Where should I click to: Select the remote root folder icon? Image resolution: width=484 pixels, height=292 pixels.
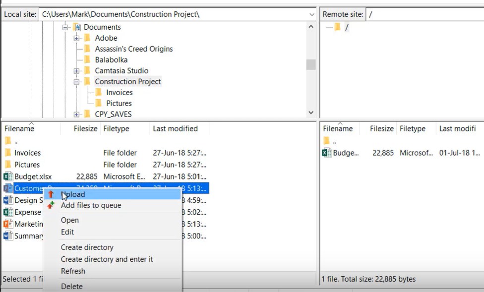[x=337, y=27]
